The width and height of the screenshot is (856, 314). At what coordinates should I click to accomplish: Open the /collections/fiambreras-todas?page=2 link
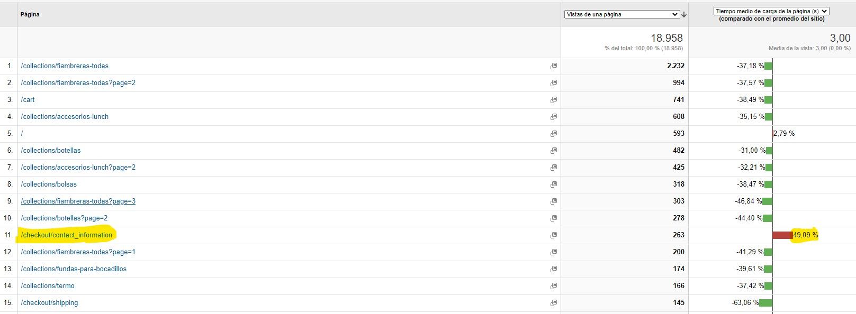coord(78,83)
